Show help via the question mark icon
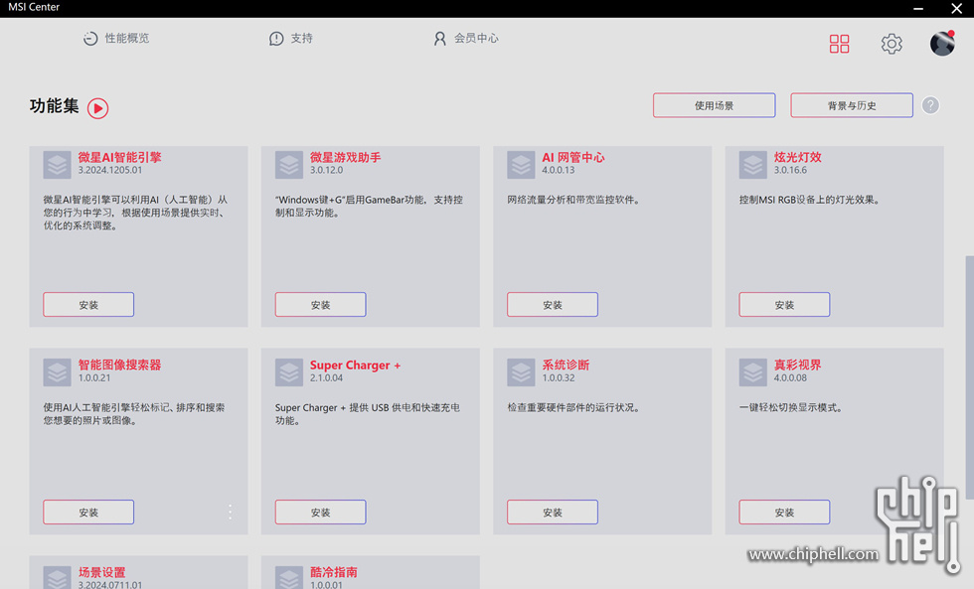Viewport: 974px width, 589px height. [x=930, y=105]
